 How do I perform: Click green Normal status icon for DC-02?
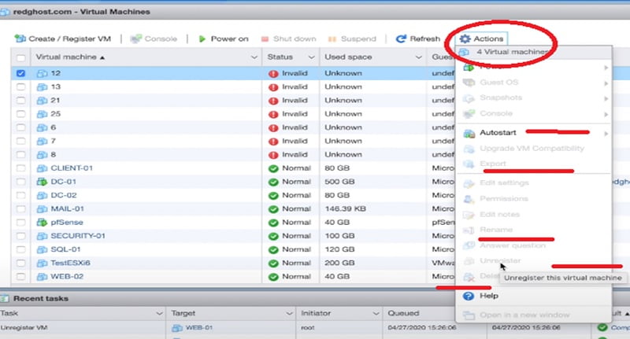tap(273, 195)
